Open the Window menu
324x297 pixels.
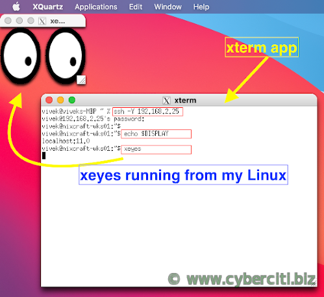(168, 6)
